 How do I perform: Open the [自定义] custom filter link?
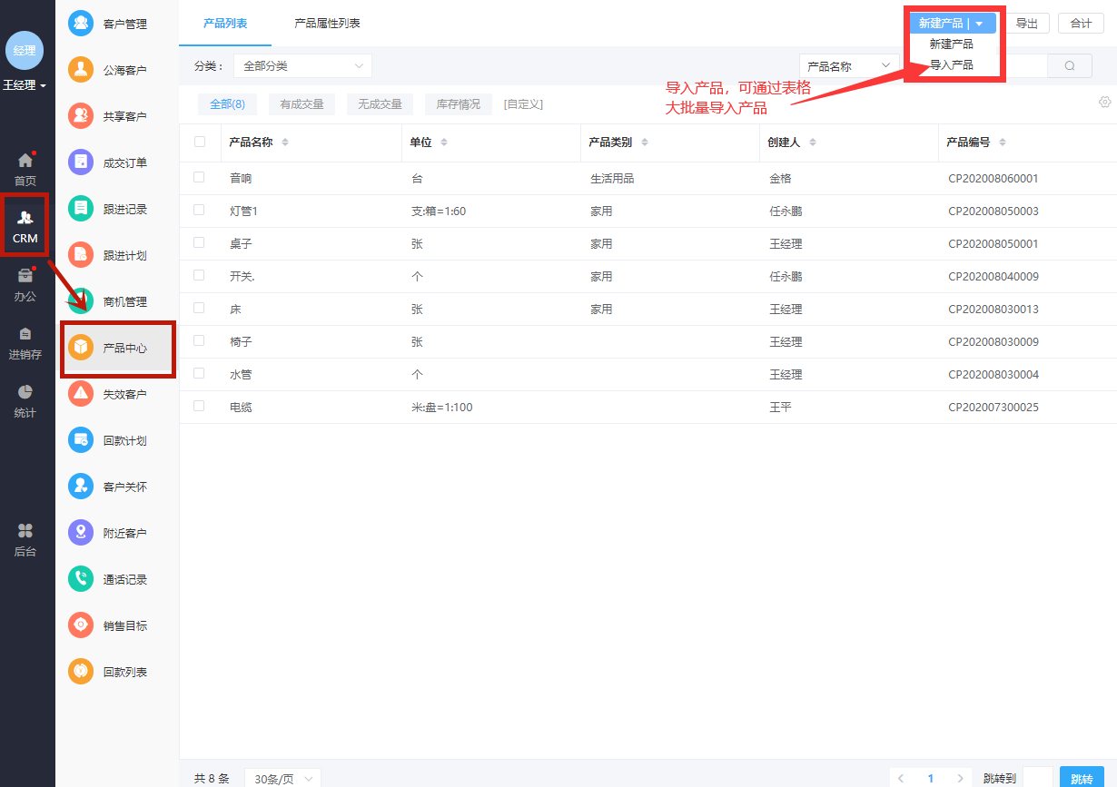[x=523, y=104]
